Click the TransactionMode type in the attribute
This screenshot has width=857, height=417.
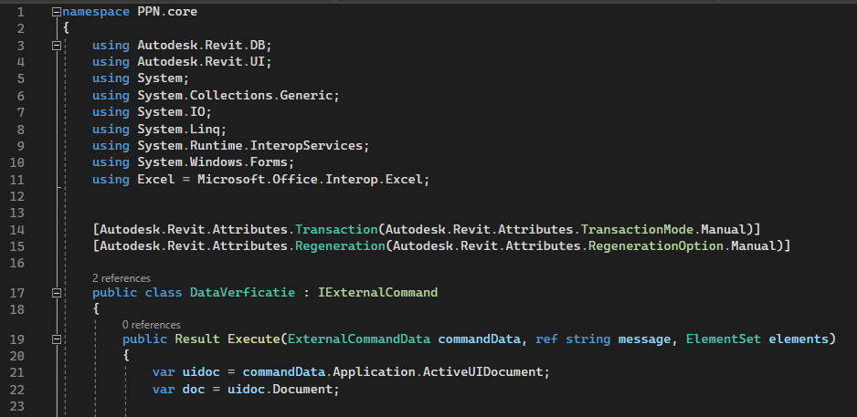tap(637, 229)
